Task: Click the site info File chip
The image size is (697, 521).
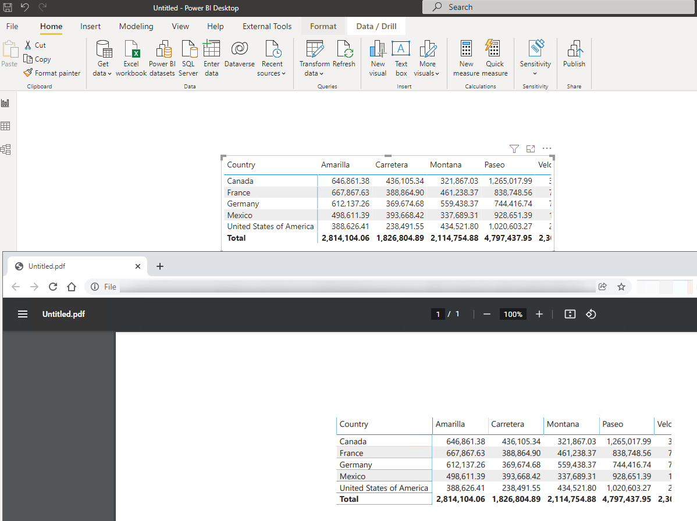Action: (x=104, y=287)
